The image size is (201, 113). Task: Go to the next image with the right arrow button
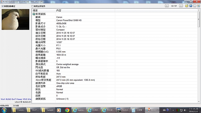pyautogui.click(x=181, y=6)
